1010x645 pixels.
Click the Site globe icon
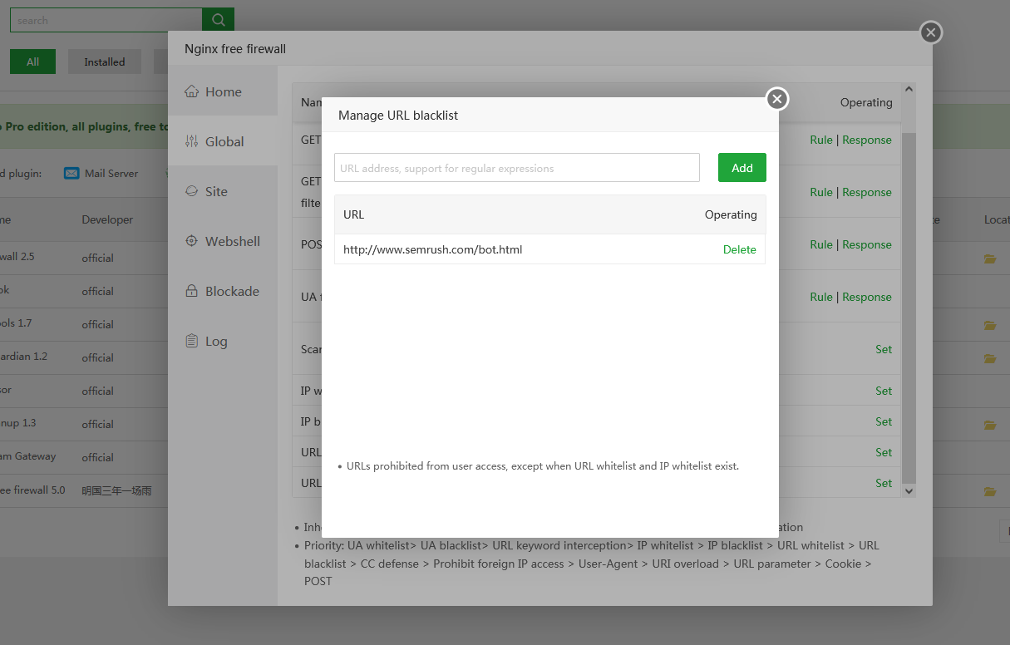pos(192,191)
